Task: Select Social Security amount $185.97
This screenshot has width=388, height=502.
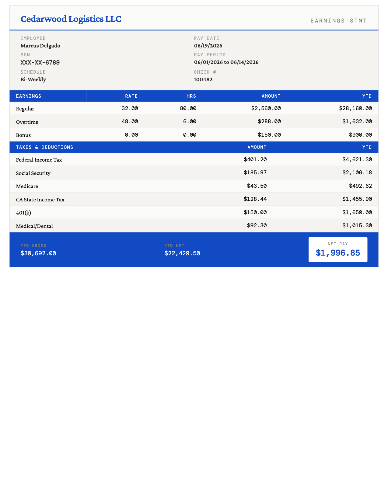Action: coord(255,173)
